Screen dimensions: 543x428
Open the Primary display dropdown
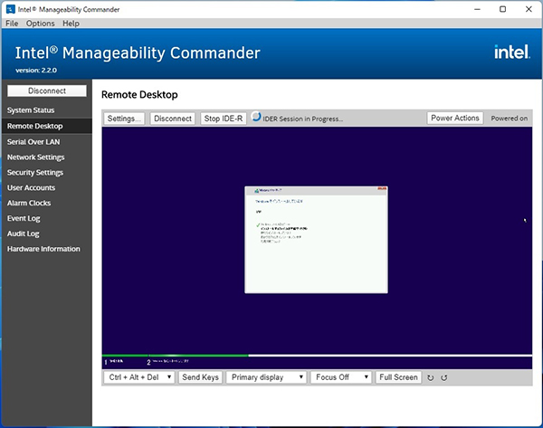(266, 377)
